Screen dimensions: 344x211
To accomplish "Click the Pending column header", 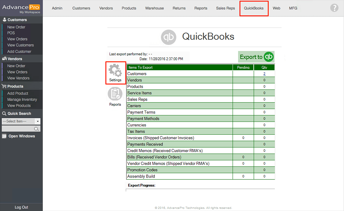I will coord(243,67).
